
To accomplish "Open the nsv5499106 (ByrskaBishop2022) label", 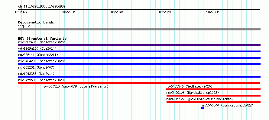I will [193, 93].
